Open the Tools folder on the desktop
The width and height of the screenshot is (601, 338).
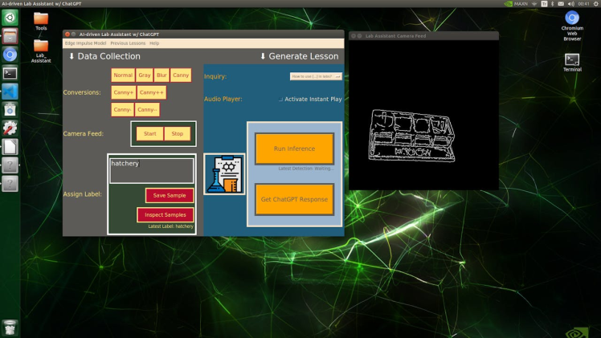tap(41, 22)
